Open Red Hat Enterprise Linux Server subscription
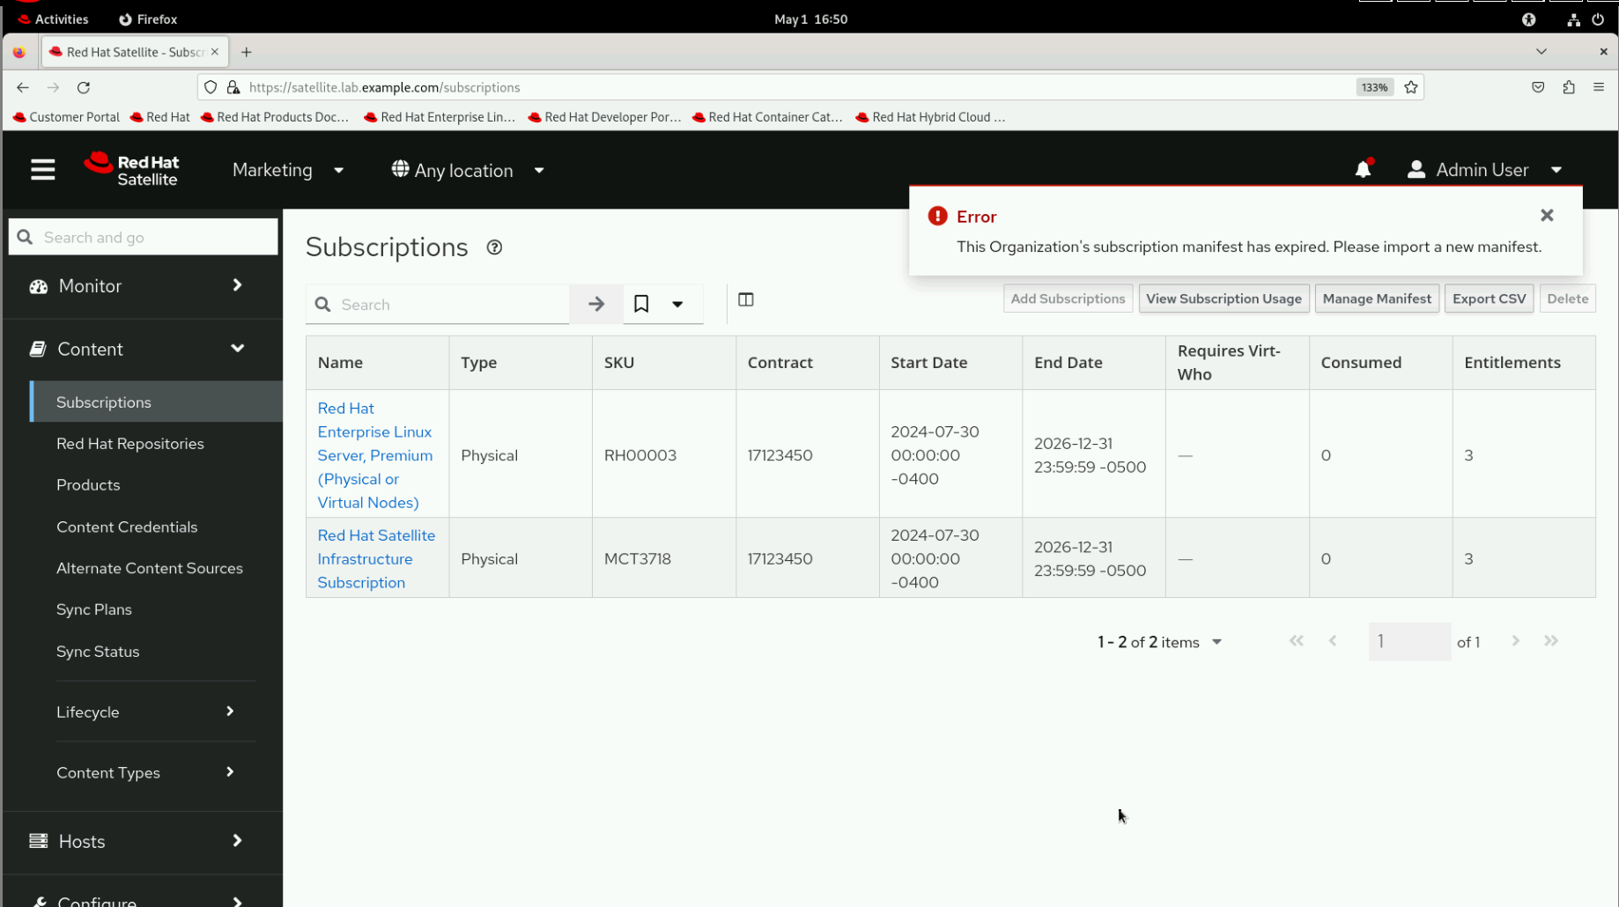Screen dimensions: 1619x907 tap(375, 455)
